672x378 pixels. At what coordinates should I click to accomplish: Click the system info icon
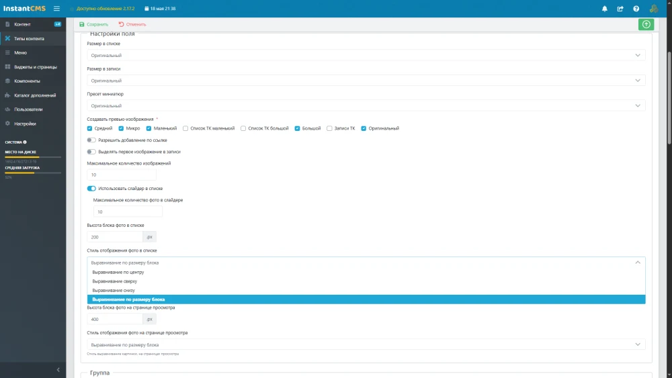[x=25, y=142]
